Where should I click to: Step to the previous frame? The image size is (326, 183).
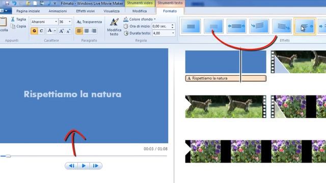(71, 166)
